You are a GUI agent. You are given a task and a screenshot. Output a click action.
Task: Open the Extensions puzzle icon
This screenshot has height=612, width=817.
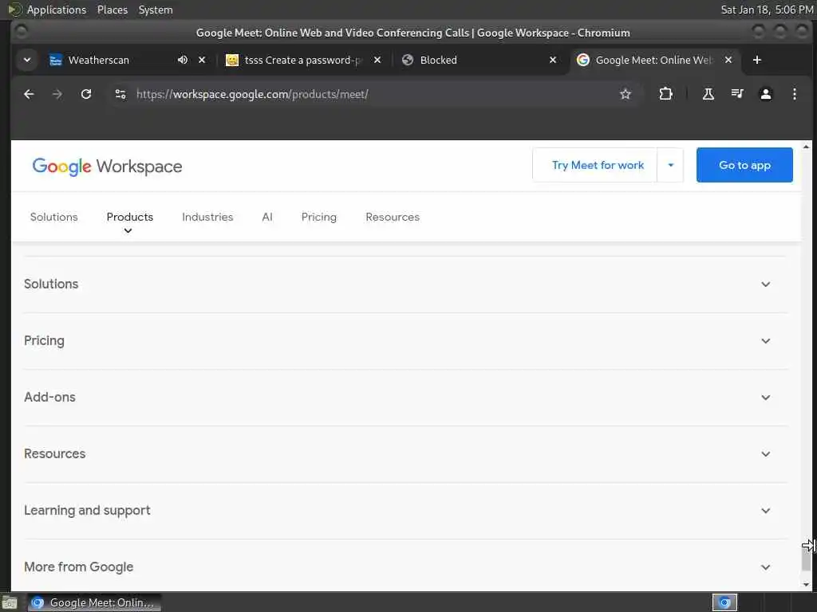(665, 94)
